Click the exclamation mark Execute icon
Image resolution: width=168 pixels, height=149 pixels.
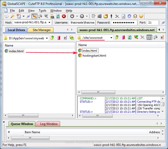click(x=111, y=16)
